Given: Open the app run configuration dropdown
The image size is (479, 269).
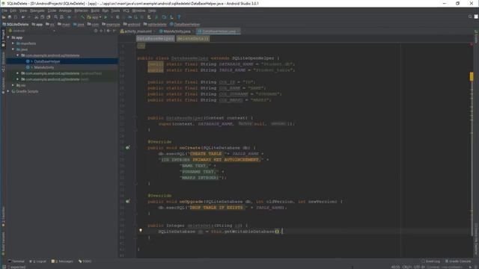Looking at the screenshot, I should click(x=94, y=17).
